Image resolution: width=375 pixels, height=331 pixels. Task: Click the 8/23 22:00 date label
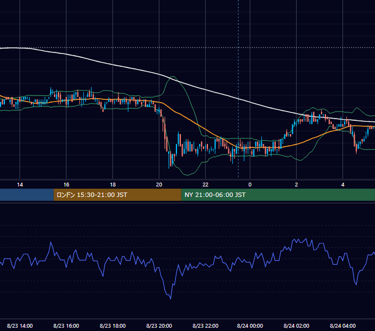point(206,325)
